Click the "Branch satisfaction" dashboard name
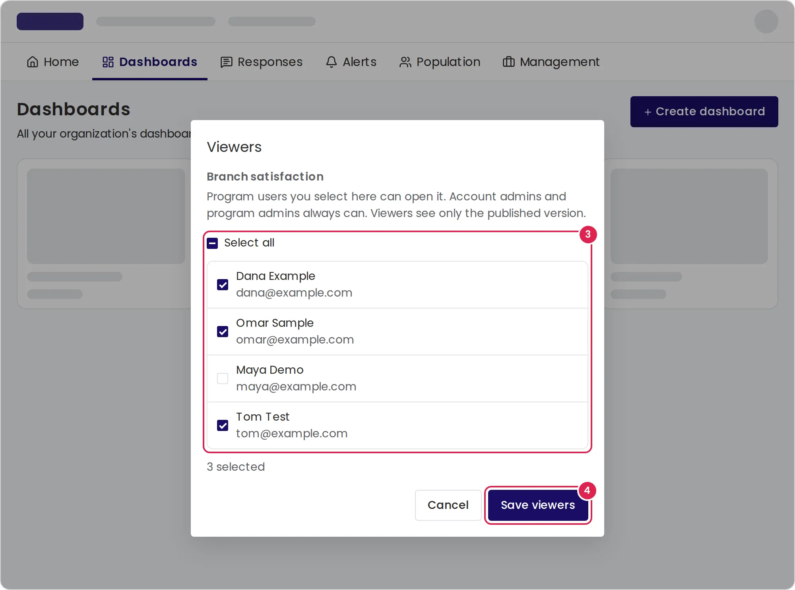Image resolution: width=795 pixels, height=590 pixels. coord(265,177)
